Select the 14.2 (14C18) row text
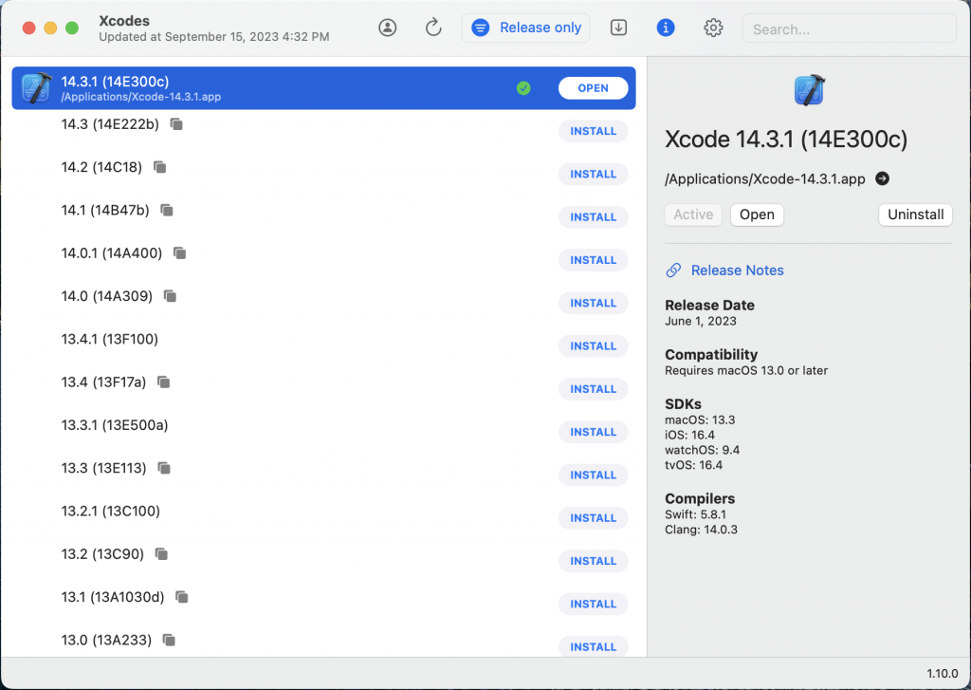The image size is (971, 690). (101, 167)
